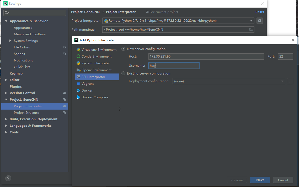Click the Project Structure copy icon
Image resolution: width=299 pixels, height=187 pixels.
pos(65,113)
